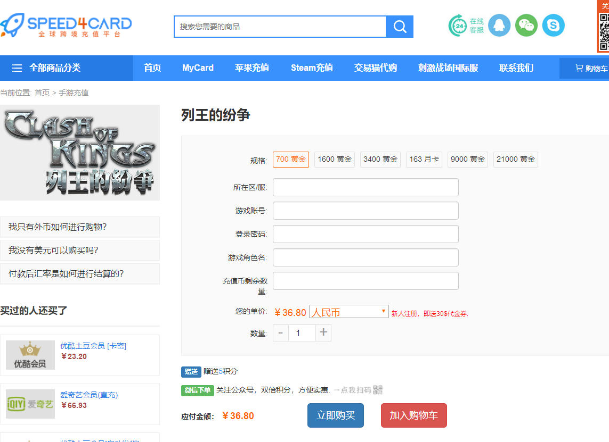
Task: Click the quantity number field
Action: tap(302, 333)
